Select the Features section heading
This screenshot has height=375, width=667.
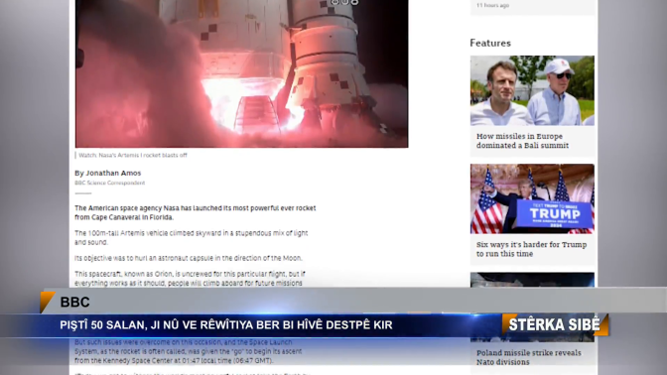(x=490, y=43)
